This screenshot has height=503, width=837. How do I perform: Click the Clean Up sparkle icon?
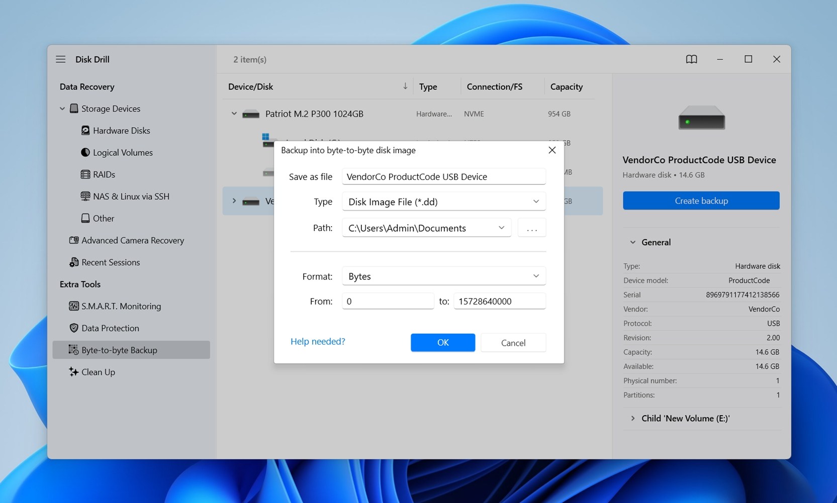point(74,372)
